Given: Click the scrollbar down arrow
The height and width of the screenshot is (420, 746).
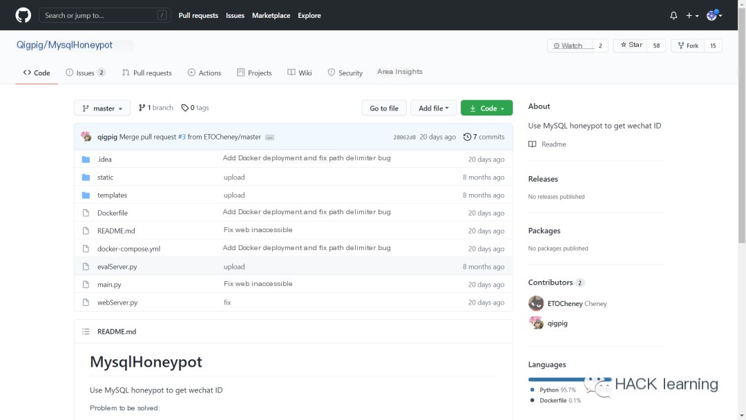Looking at the screenshot, I should 742,416.
